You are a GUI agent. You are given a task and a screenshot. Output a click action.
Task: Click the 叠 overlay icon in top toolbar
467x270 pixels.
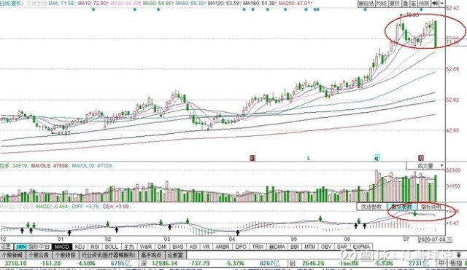click(406, 4)
